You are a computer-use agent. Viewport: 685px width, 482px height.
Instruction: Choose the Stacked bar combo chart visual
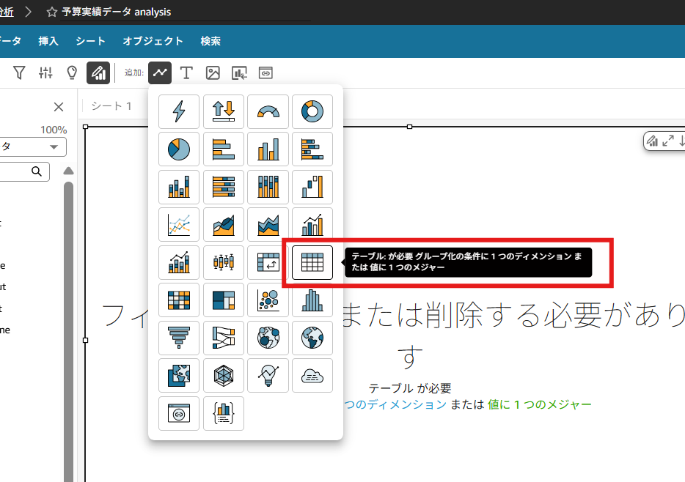[x=179, y=262]
